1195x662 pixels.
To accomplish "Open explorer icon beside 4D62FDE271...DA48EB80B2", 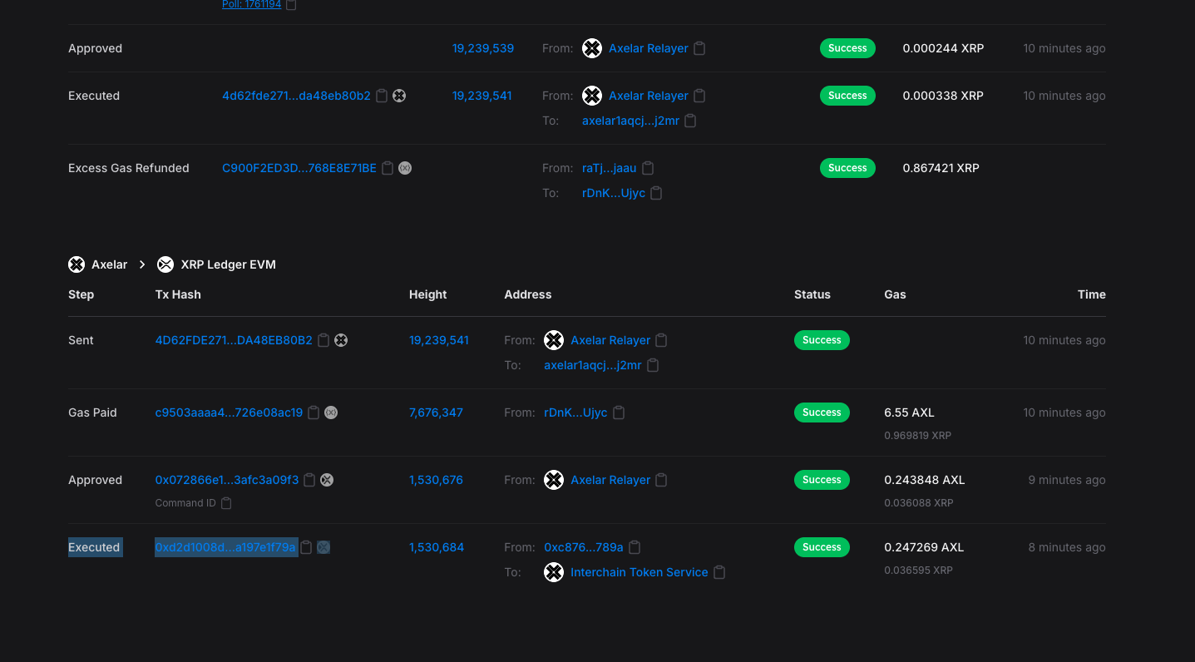I will click(x=341, y=340).
